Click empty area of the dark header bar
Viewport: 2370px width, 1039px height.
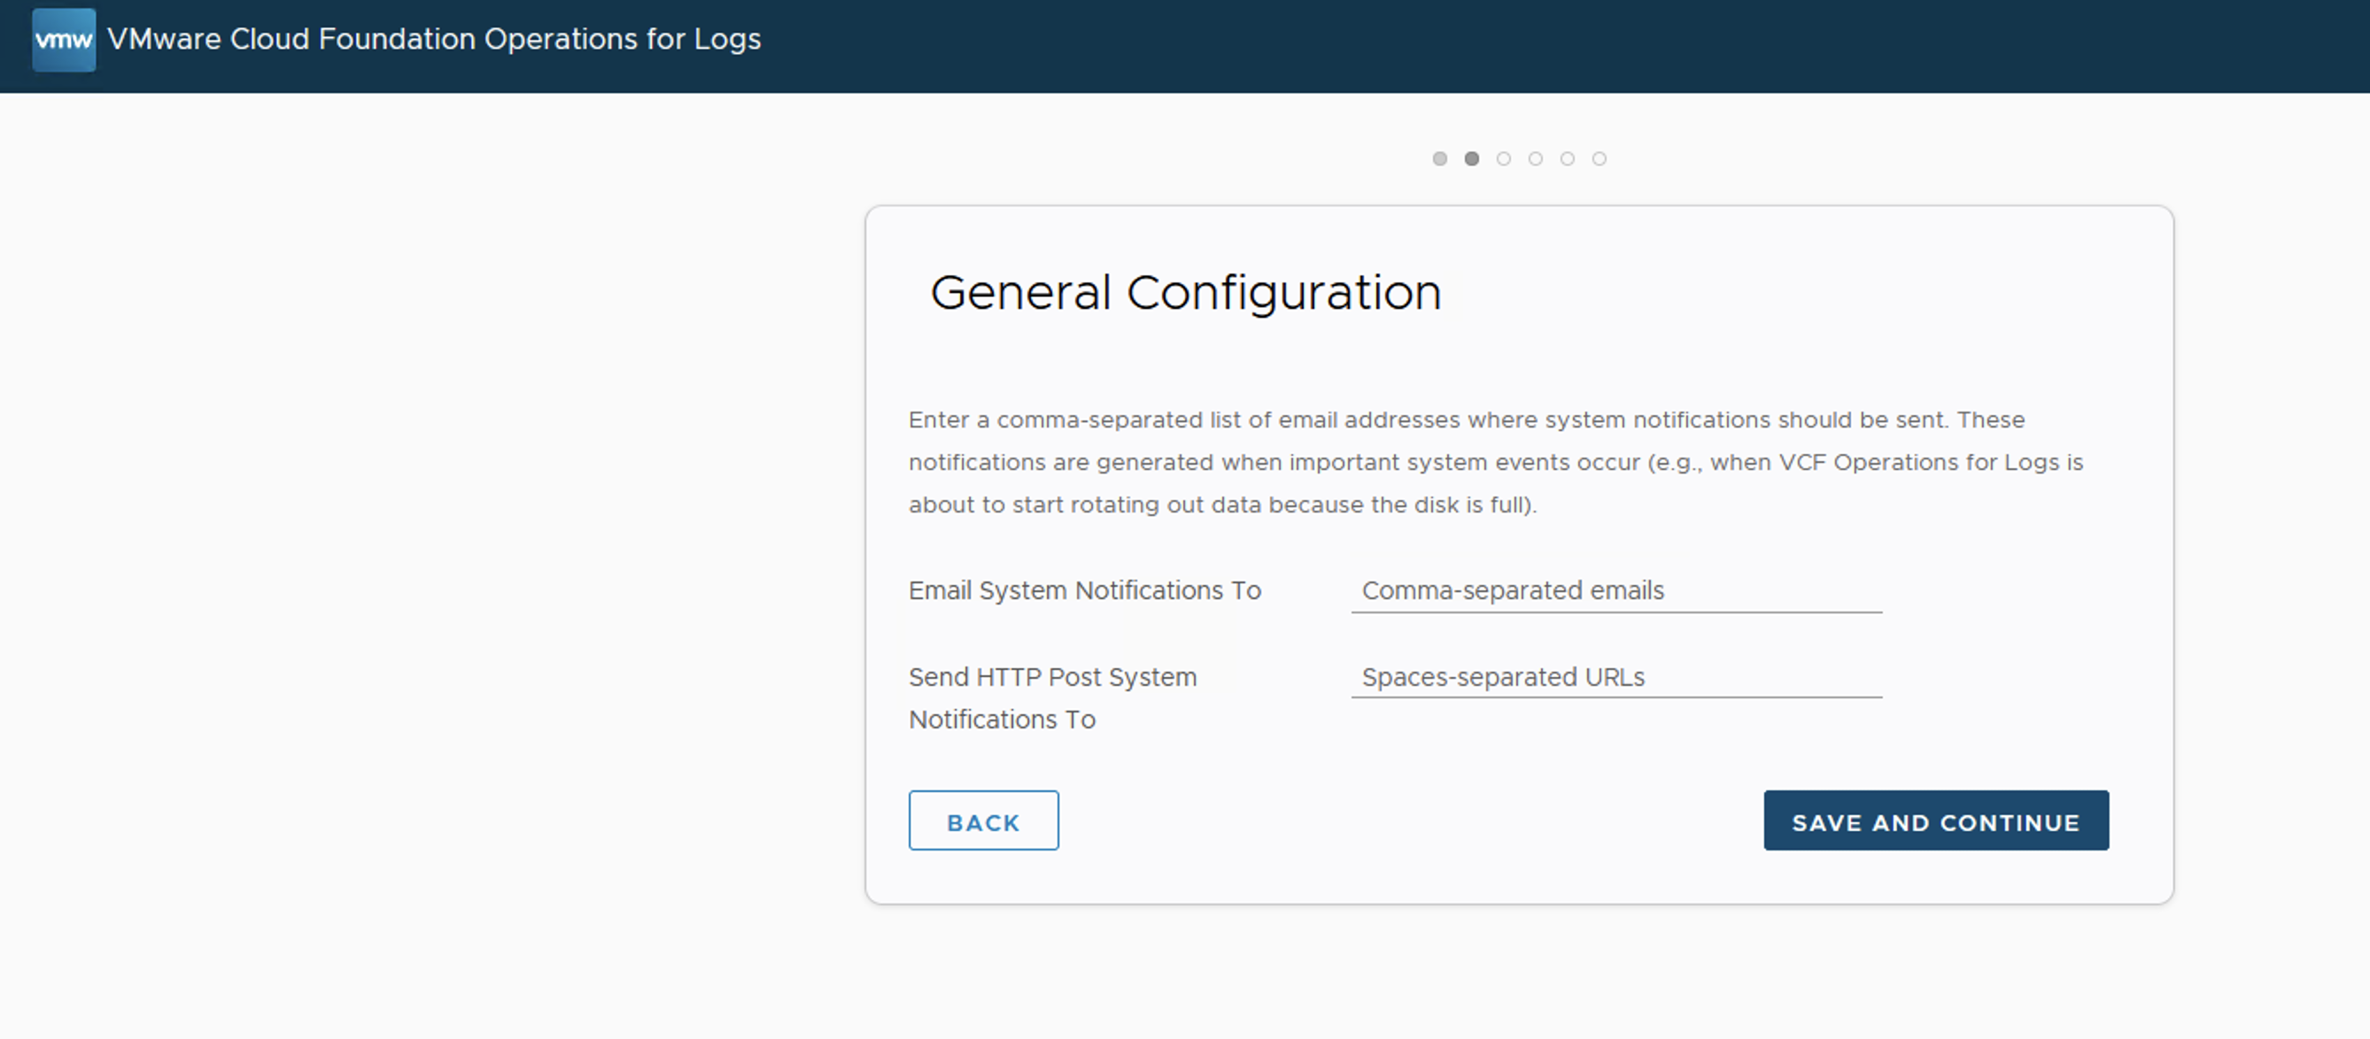[x=1564, y=46]
